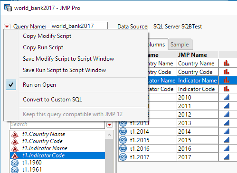Click the 2011 cell under JMP Name

pos(198,106)
